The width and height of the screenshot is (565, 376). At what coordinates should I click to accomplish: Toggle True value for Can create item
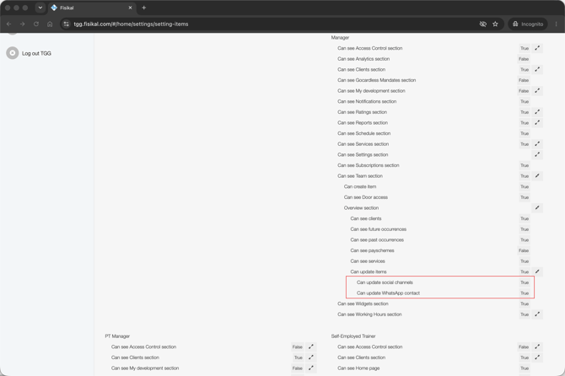(525, 187)
